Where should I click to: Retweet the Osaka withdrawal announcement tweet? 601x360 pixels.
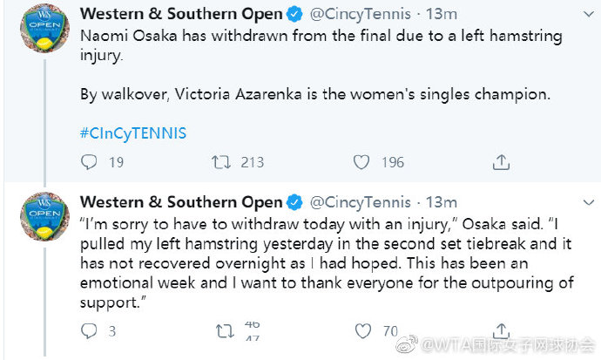[x=221, y=162]
